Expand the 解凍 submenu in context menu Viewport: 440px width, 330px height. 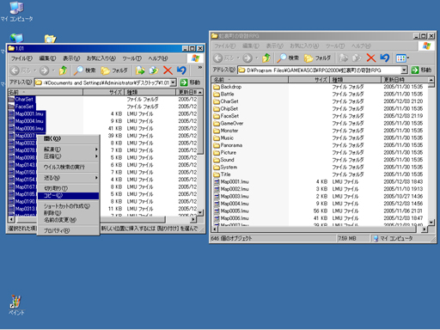[x=69, y=150]
